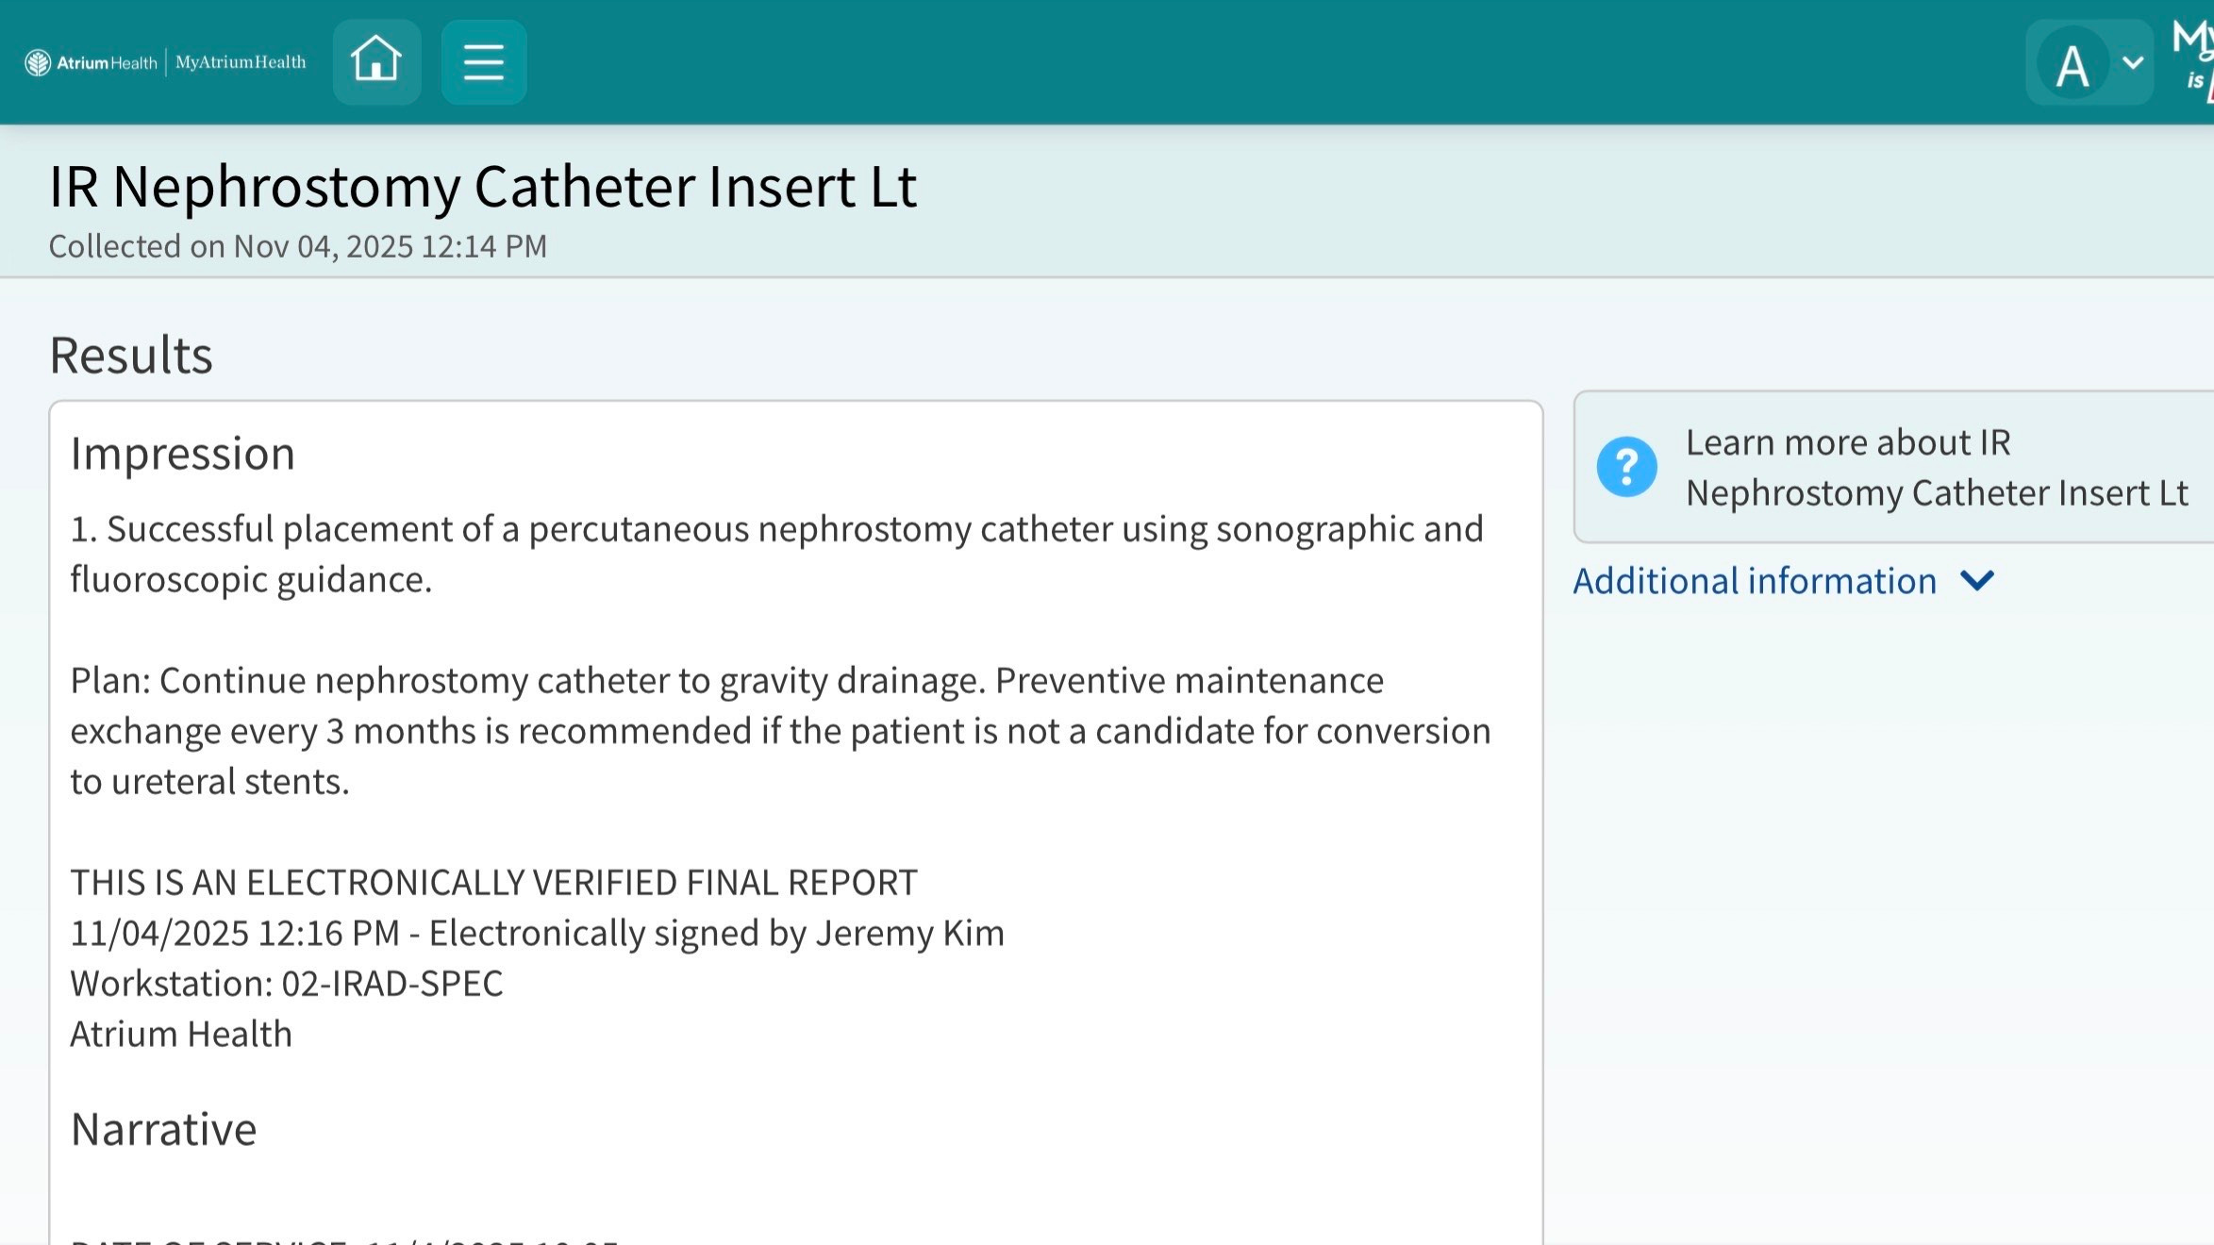Click the Collected on Nov 04 date text
This screenshot has height=1245, width=2214.
[x=297, y=246]
